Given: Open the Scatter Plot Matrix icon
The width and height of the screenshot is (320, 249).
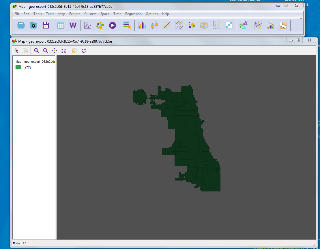Looking at the screenshot, I should coord(179,25).
